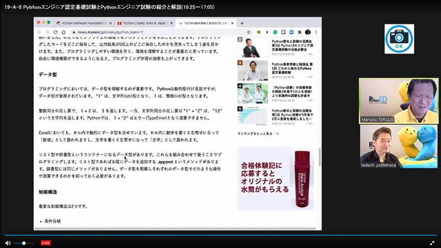Click the ranking 5 bar chart thumbnail

tap(253, 116)
